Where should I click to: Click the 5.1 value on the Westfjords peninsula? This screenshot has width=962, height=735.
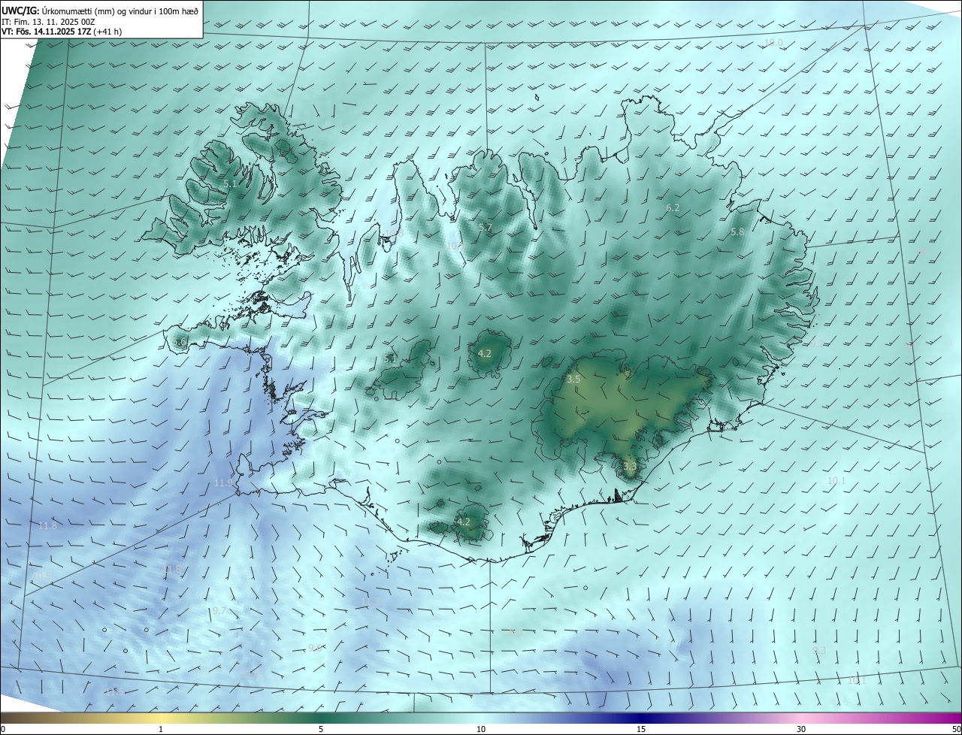pos(230,183)
